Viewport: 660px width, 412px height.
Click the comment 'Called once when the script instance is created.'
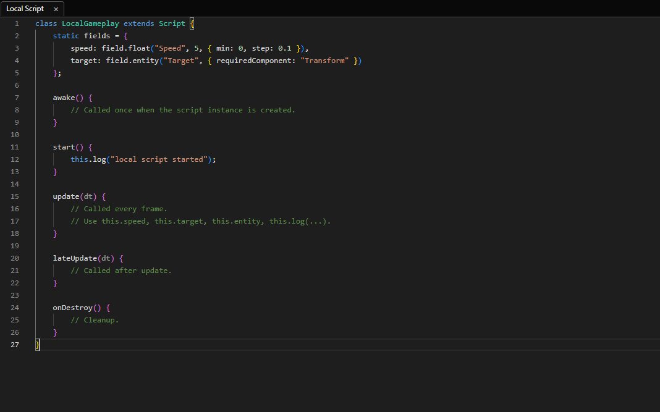(x=183, y=110)
